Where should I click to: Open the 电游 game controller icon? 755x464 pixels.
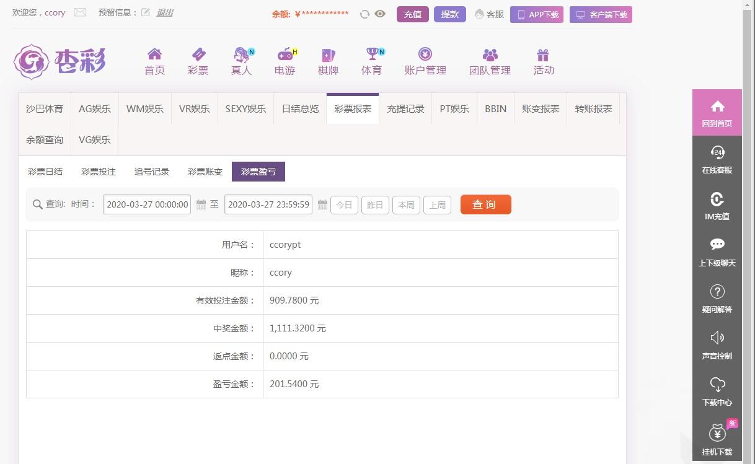point(286,55)
